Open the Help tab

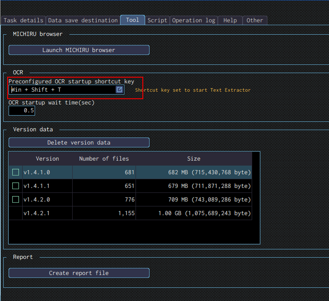pyautogui.click(x=230, y=20)
